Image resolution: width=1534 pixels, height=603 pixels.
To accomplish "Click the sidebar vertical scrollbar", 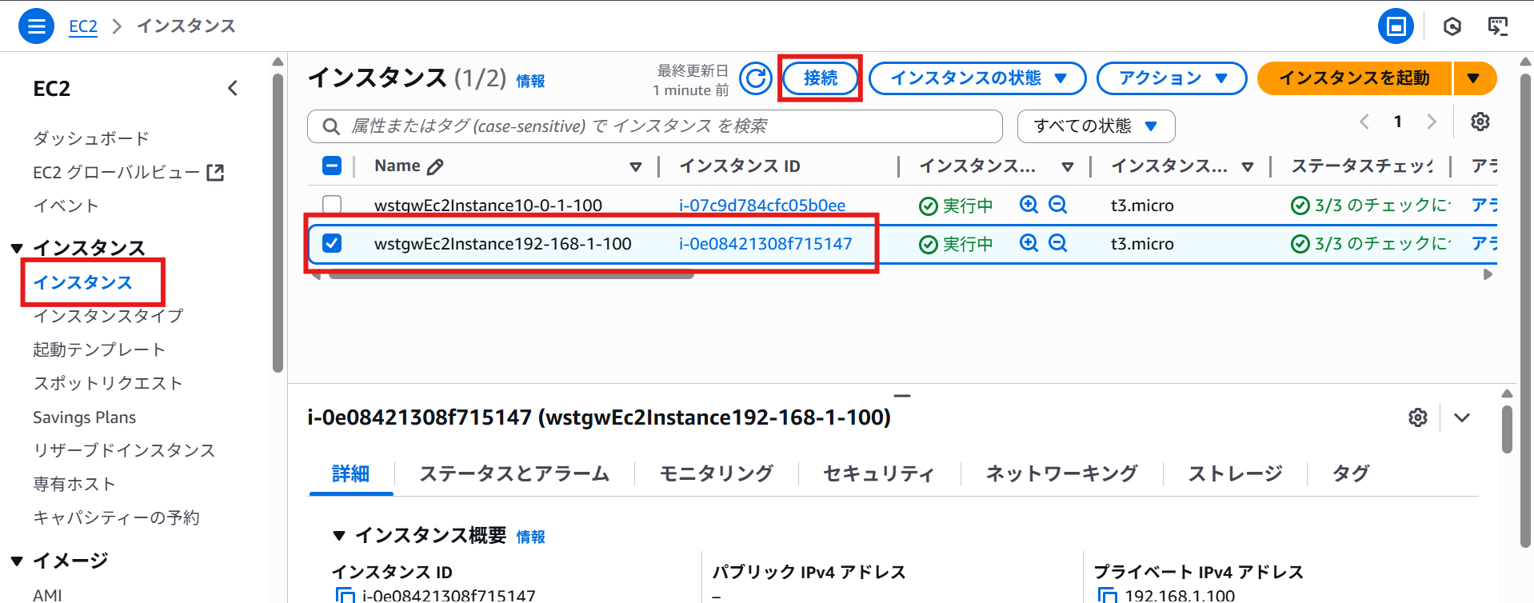I will (x=278, y=223).
